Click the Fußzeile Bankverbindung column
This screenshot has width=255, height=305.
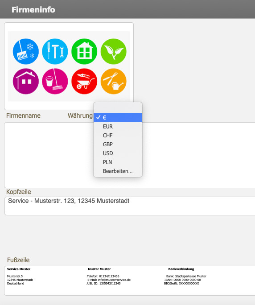(185, 276)
